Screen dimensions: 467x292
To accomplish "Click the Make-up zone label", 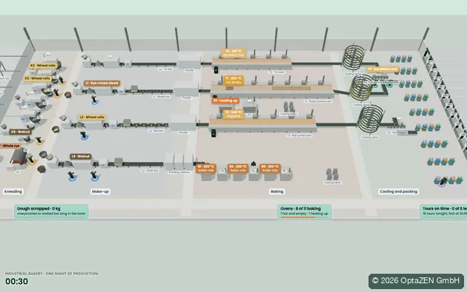I will tap(100, 191).
